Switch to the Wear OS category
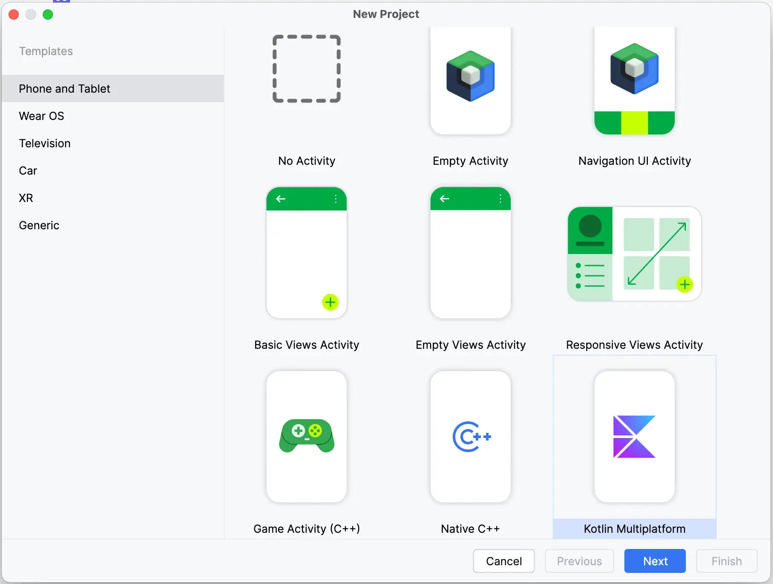Image resolution: width=773 pixels, height=584 pixels. click(41, 116)
